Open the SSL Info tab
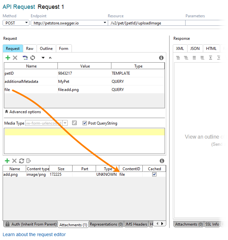Screen dimensions: 228x240 tap(212, 224)
